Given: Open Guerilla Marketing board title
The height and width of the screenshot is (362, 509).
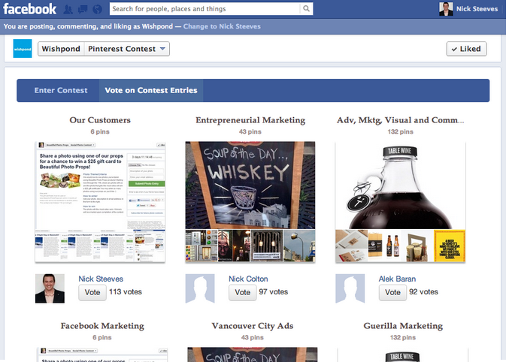Looking at the screenshot, I should click(403, 326).
